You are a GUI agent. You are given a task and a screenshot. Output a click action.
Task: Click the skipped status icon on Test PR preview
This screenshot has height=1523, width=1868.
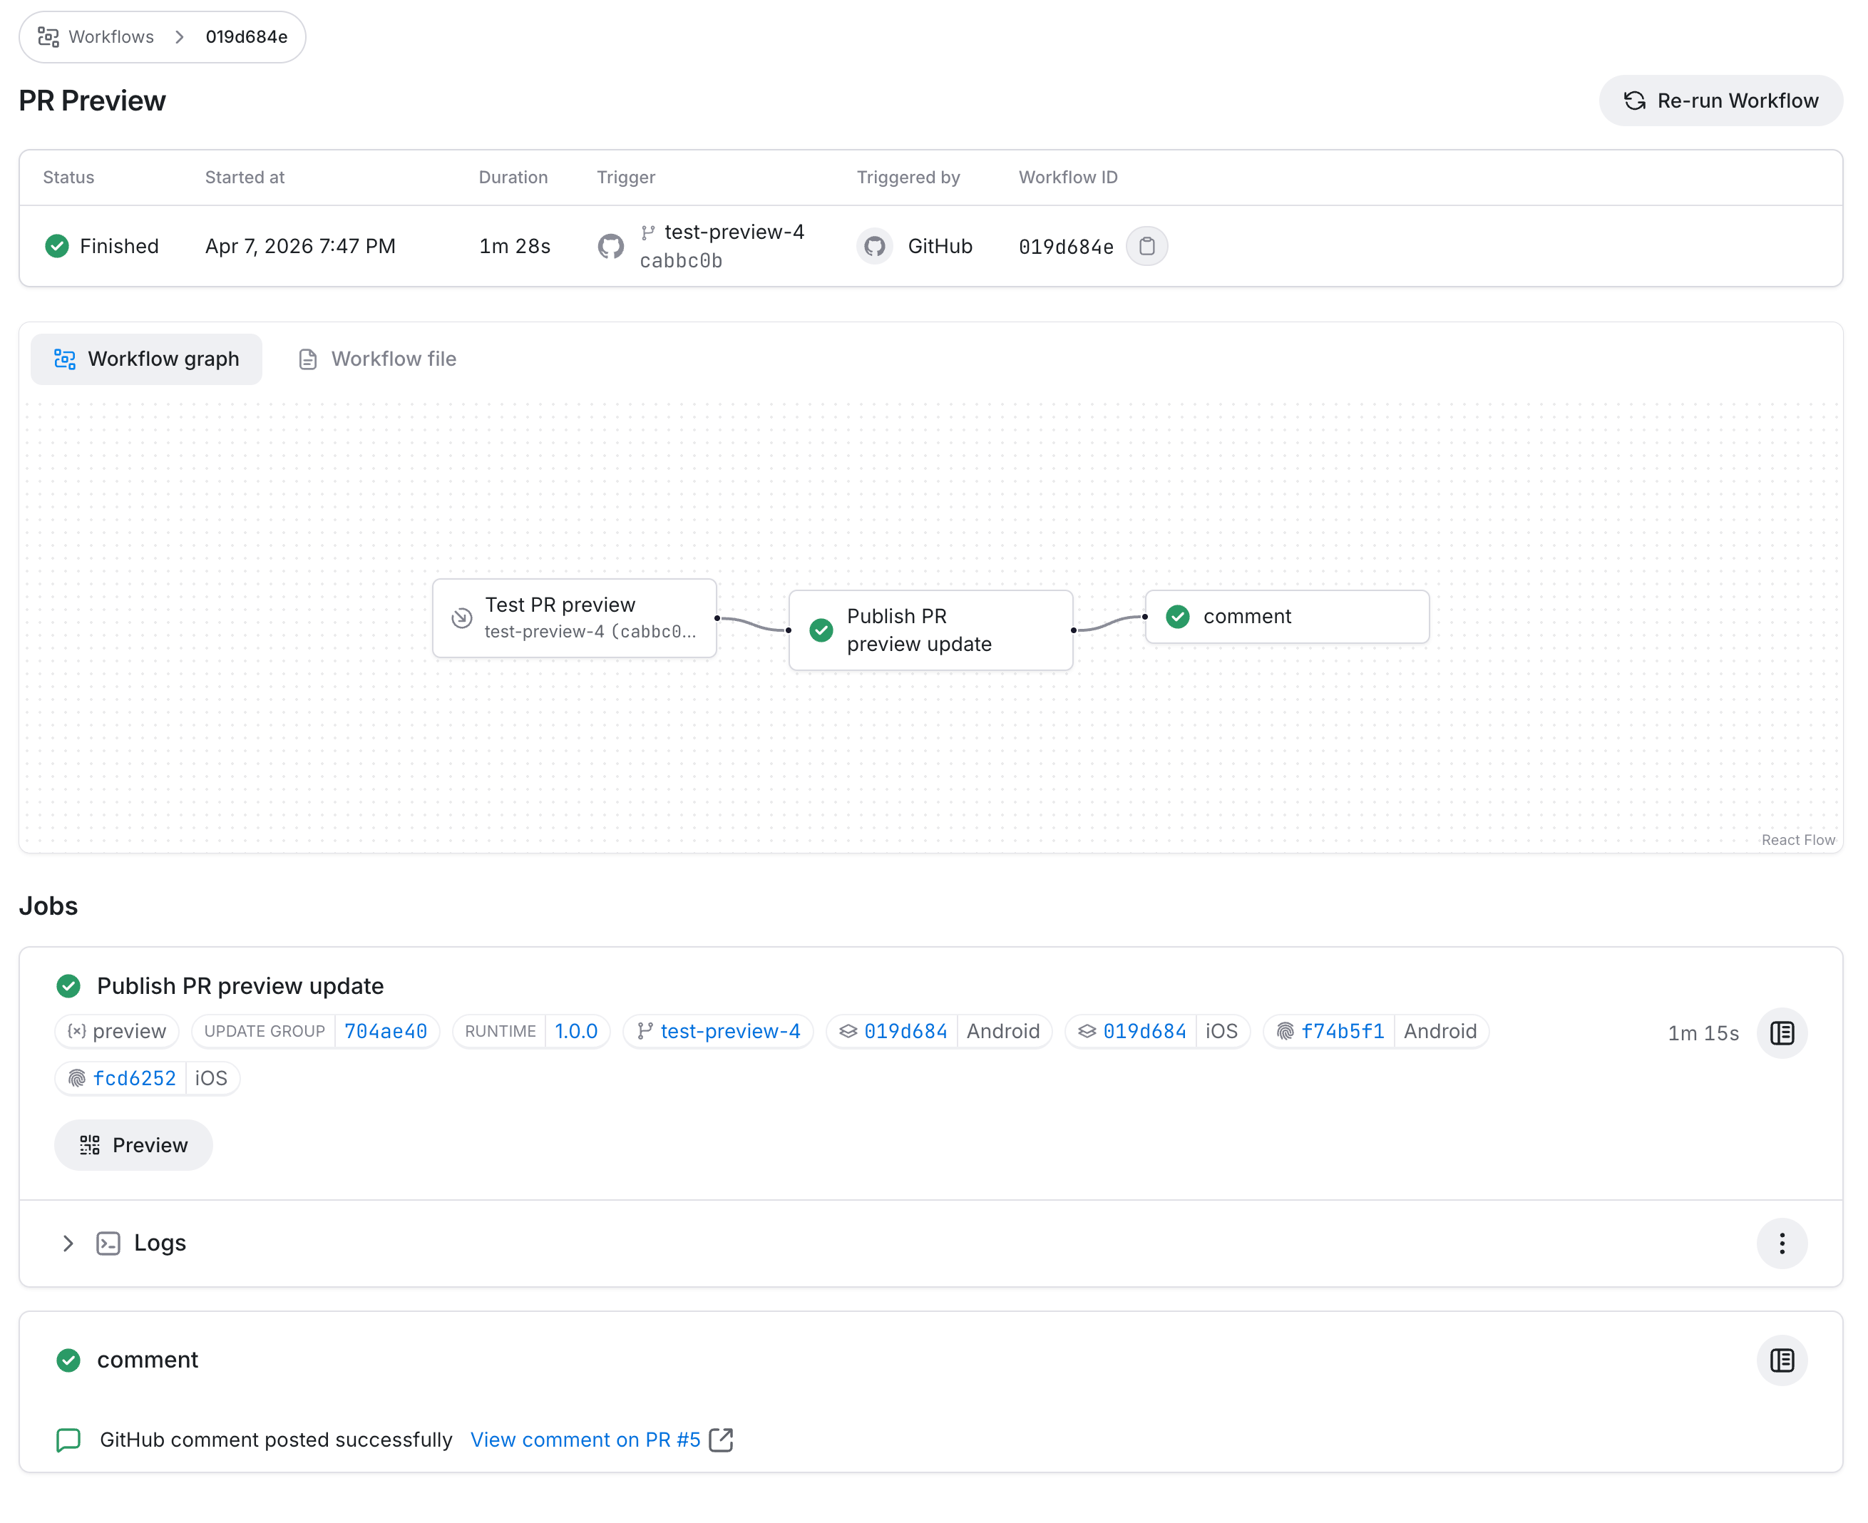pos(461,618)
